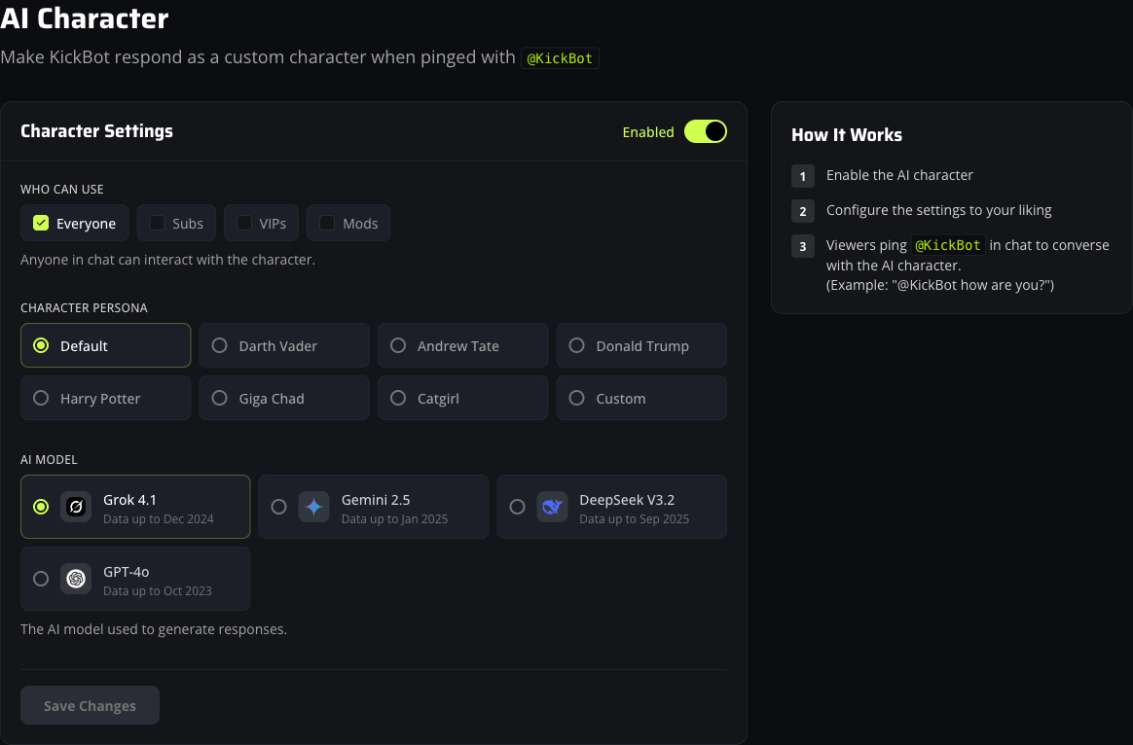
Task: Click the DeepSeek V3.2 whale icon
Action: tap(552, 507)
